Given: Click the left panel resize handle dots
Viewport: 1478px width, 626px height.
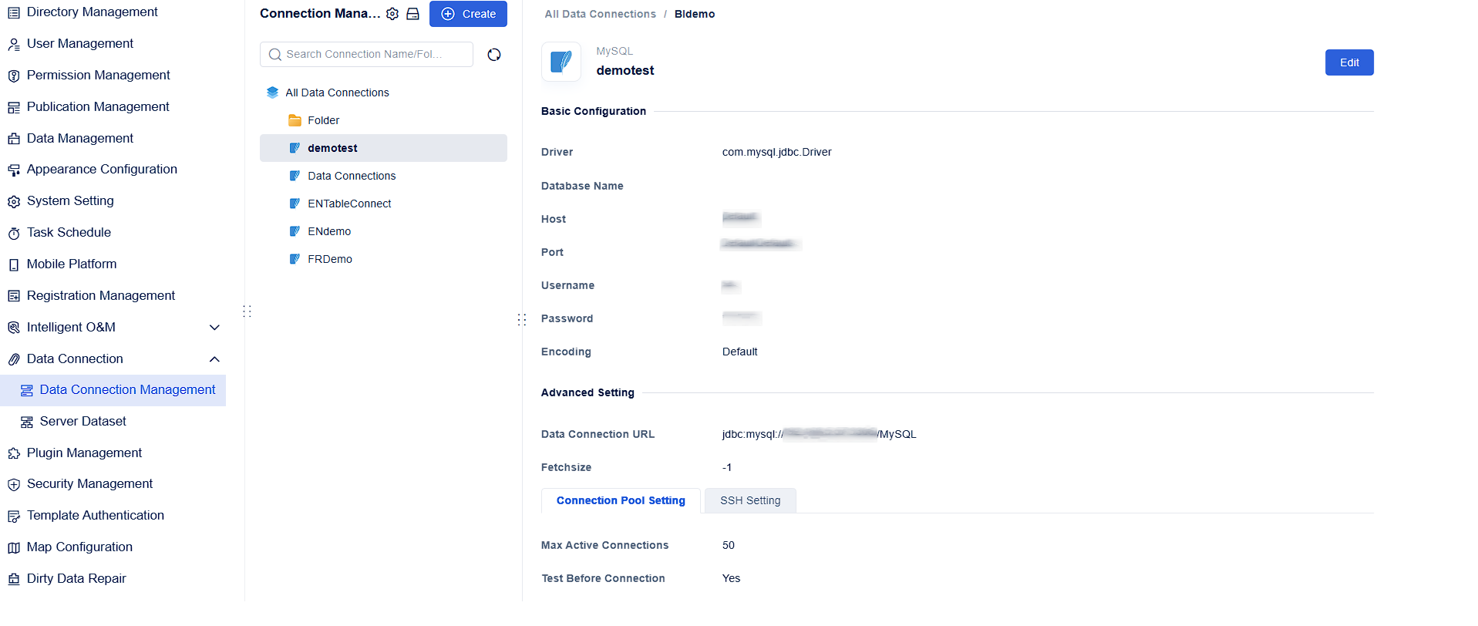Looking at the screenshot, I should [247, 311].
